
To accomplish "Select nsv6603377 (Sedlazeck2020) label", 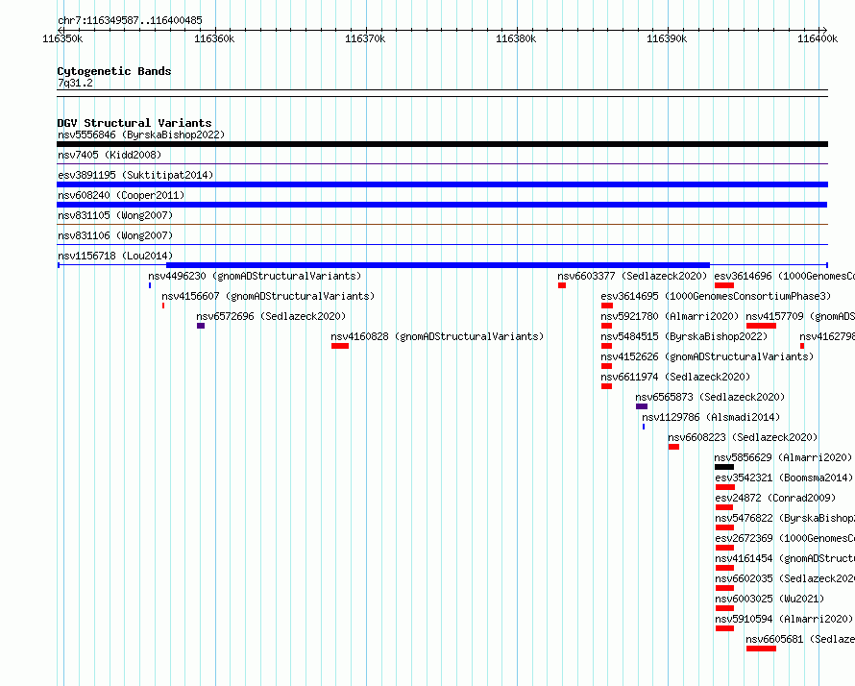I will click(632, 276).
